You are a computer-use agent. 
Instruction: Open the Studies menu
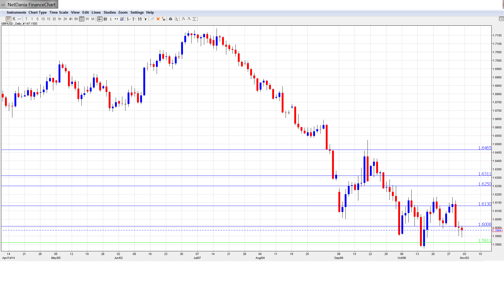pos(109,12)
